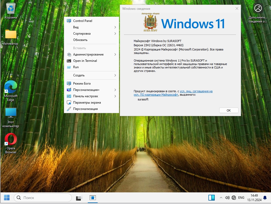Viewport: 271px width, 204px height.
Task: Open the Активатор folder icon
Action: 11,34
